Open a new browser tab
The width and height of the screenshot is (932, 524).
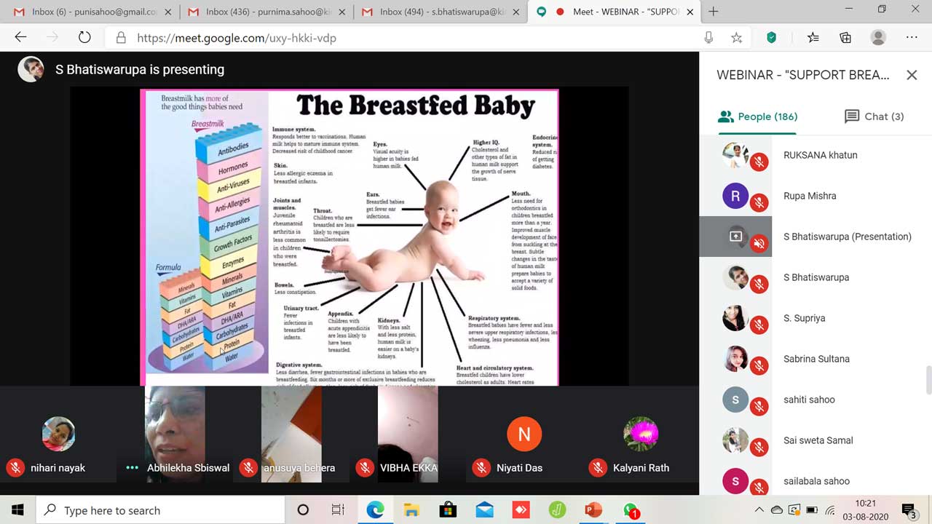(713, 11)
